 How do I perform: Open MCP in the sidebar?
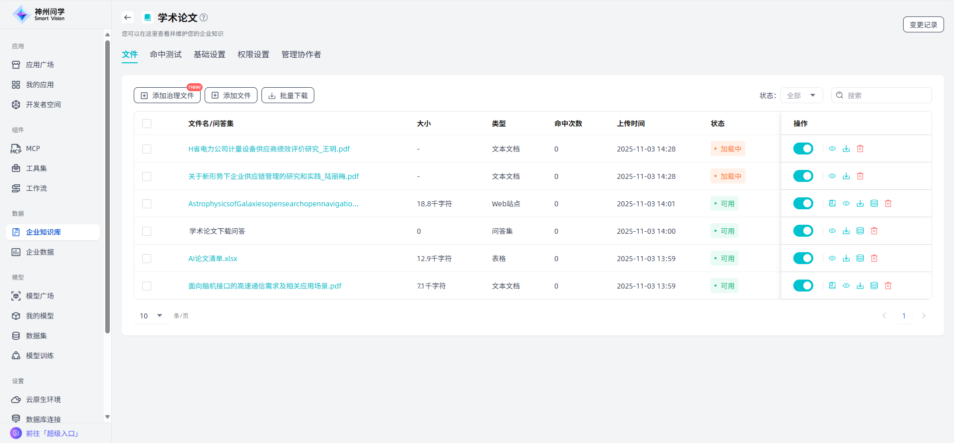[x=33, y=148]
